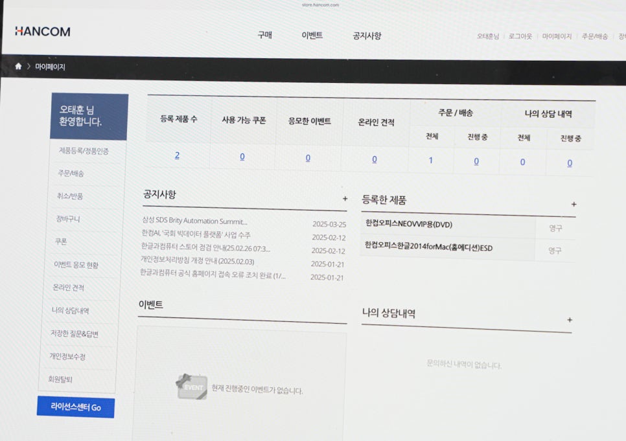626x441 pixels.
Task: Click the 등록한 제품 section heading
Action: pos(384,199)
